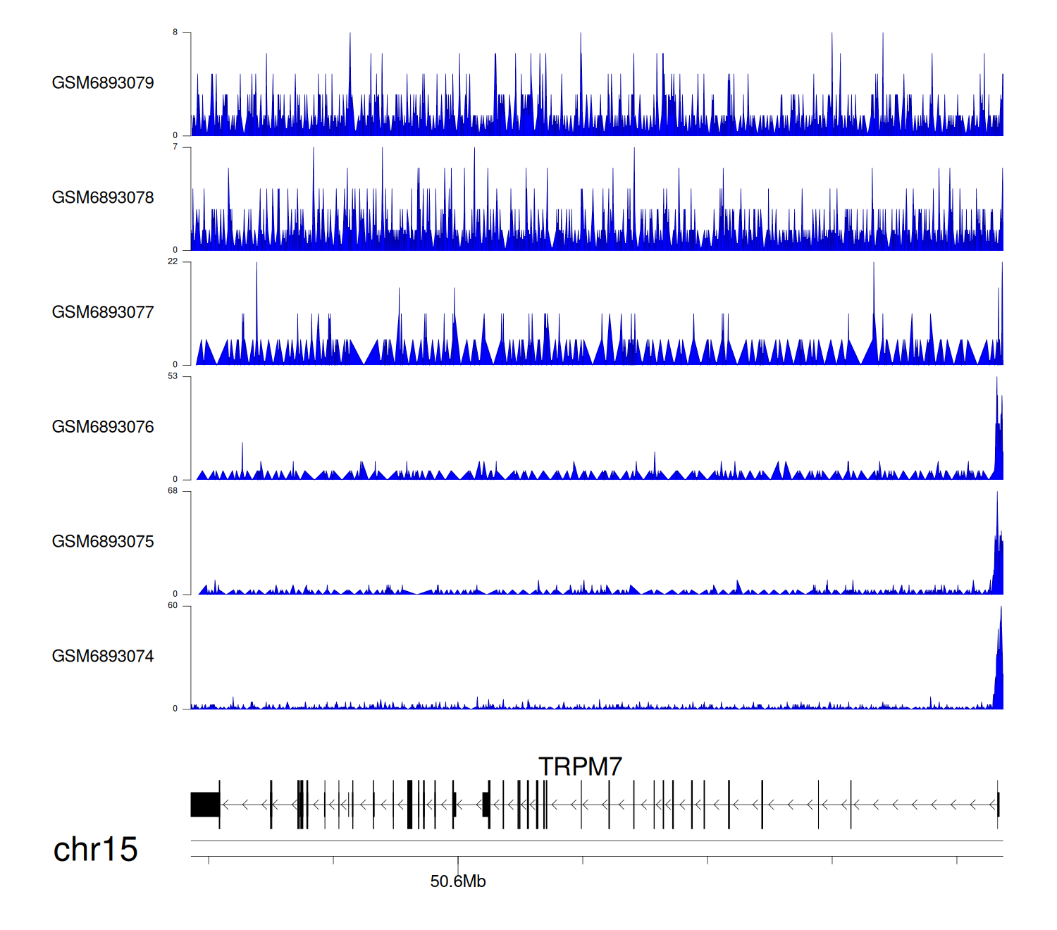Click the y-axis maximum 22 label

pos(173,261)
